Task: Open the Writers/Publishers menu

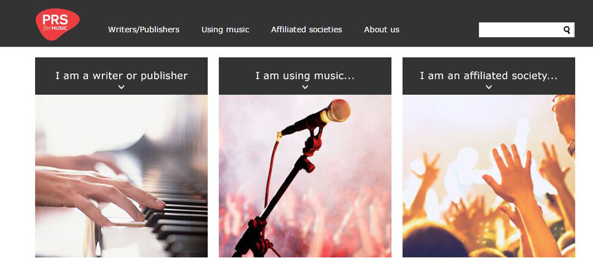Action: 143,30
